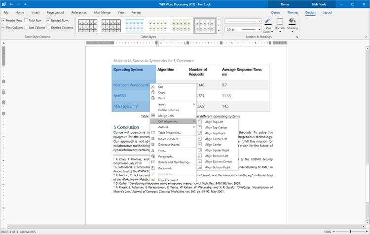The height and width of the screenshot is (235, 370).
Task: Uncheck the Header Row checkbox
Action: (x=4, y=21)
